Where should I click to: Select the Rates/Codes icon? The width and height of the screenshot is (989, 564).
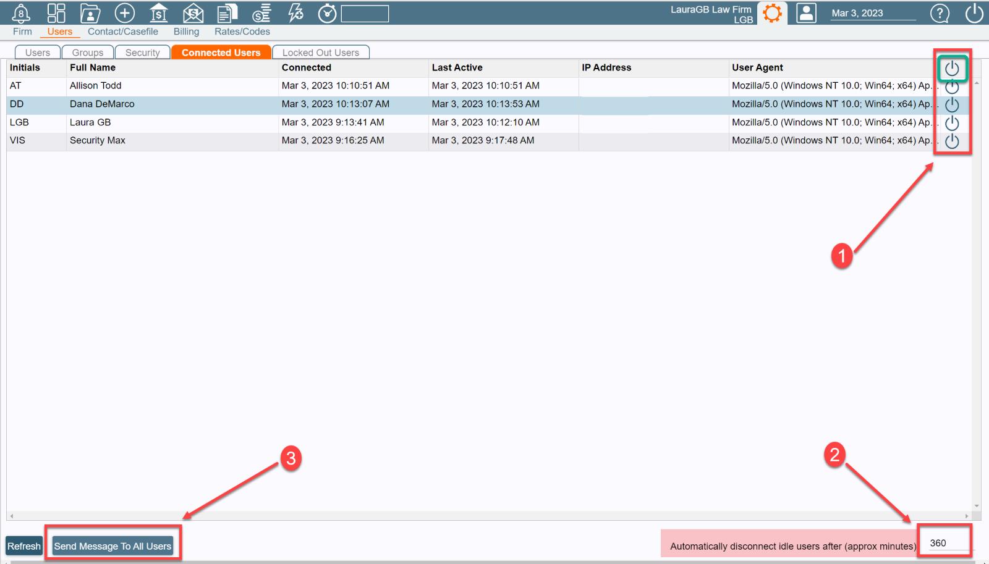[261, 12]
